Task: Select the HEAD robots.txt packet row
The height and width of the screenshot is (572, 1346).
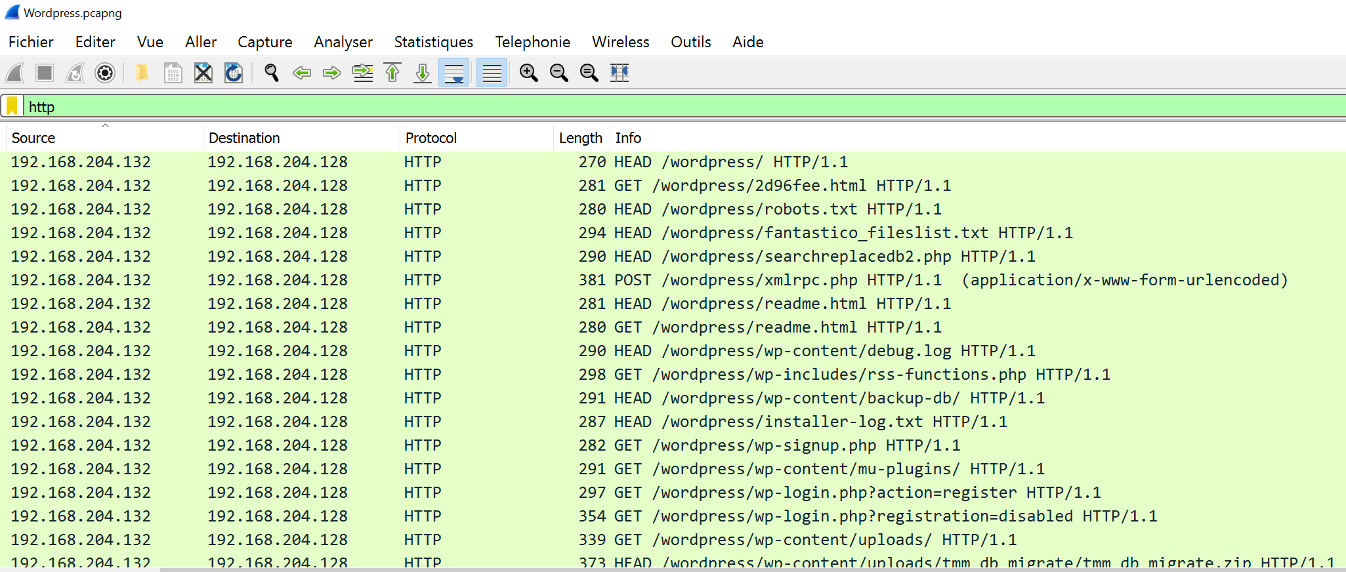Action: click(673, 209)
